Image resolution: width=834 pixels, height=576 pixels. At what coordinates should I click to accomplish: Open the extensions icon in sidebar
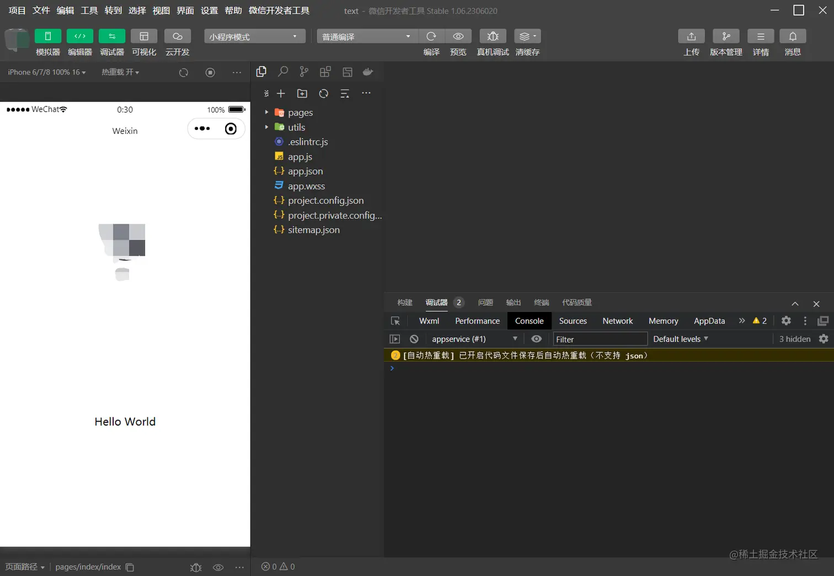click(325, 72)
